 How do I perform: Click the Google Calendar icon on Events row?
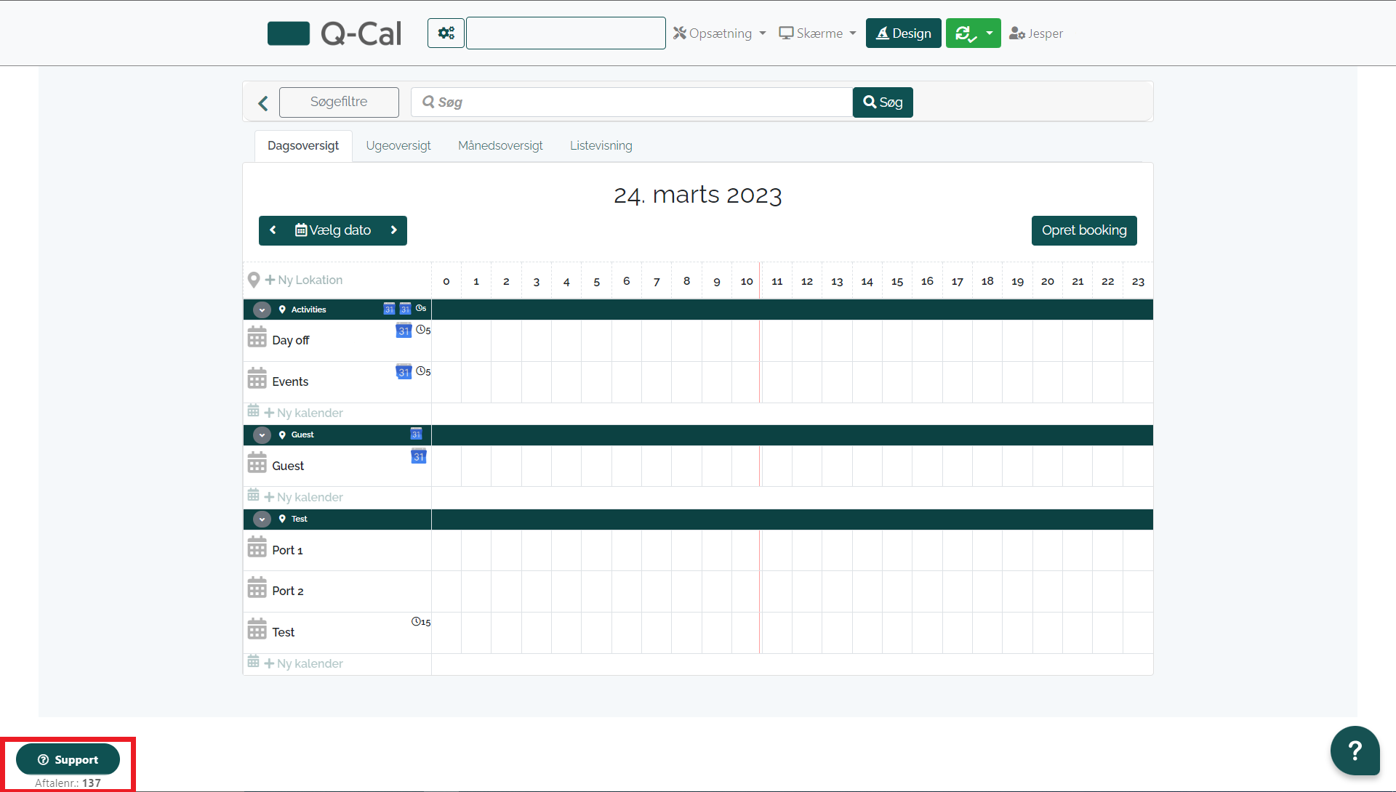404,372
